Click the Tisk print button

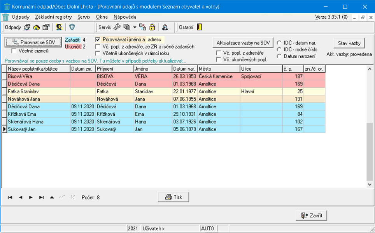[x=173, y=197]
